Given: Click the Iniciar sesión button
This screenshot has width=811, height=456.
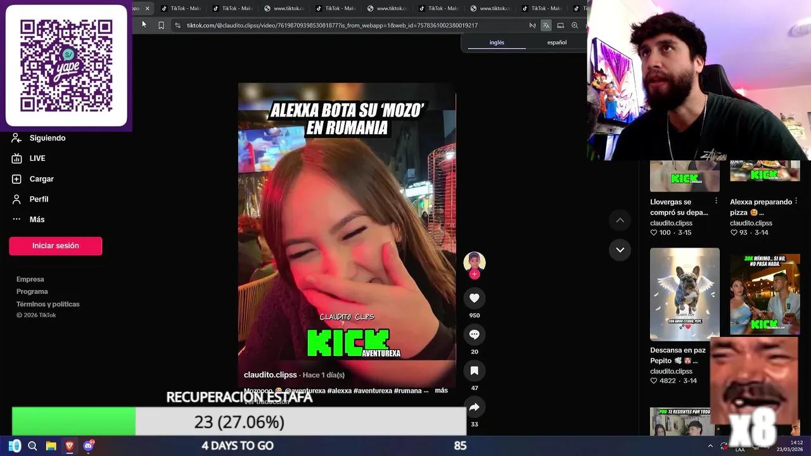Looking at the screenshot, I should point(56,246).
